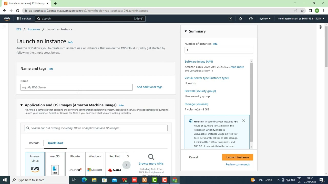Open the browser side panel icon
This screenshot has height=184, width=328.
[310, 11]
